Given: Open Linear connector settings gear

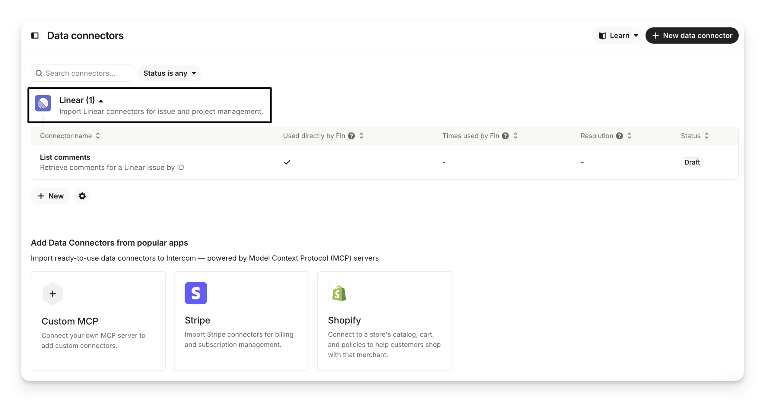Looking at the screenshot, I should click(82, 196).
